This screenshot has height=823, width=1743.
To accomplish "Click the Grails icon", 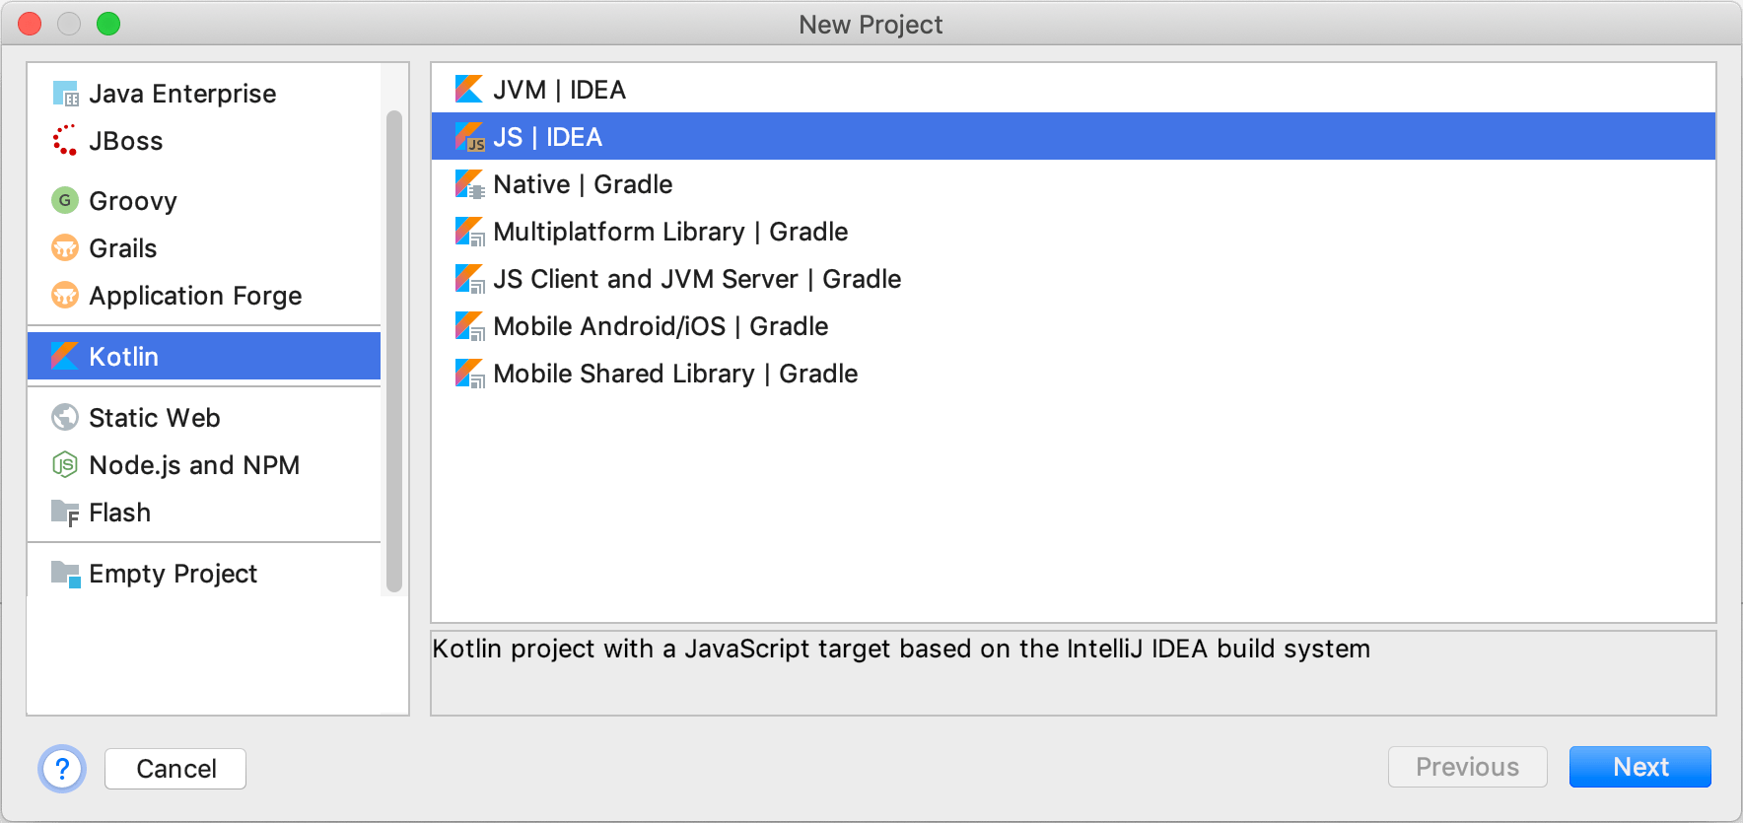I will [65, 248].
